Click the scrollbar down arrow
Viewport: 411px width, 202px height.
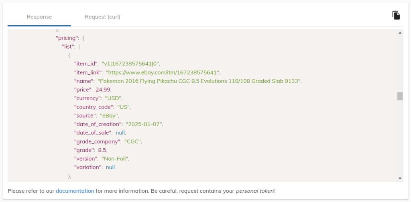coord(400,178)
